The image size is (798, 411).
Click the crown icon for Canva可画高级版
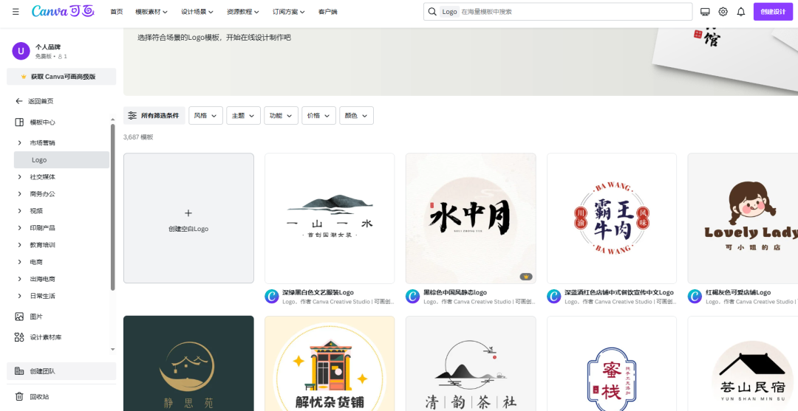click(24, 77)
